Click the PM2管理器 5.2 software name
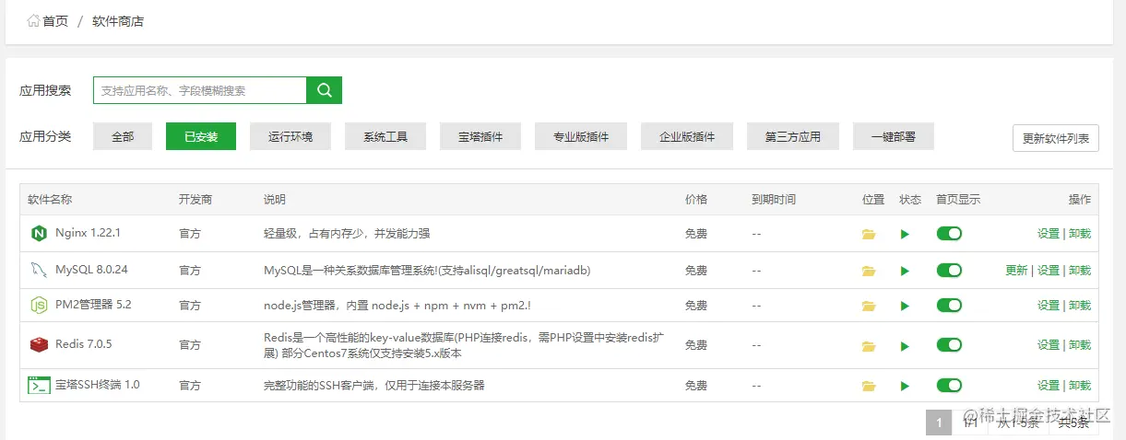The image size is (1126, 440). pyautogui.click(x=93, y=305)
